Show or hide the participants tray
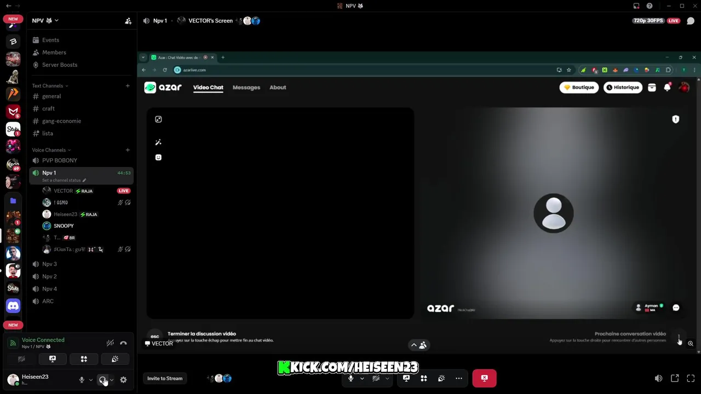This screenshot has height=394, width=701. click(418, 345)
